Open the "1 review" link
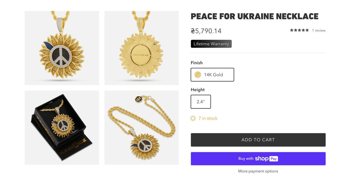Image resolution: width=357 pixels, height=179 pixels. coord(319,31)
